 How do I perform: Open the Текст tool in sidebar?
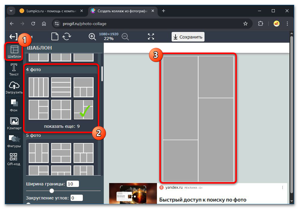[x=14, y=70]
